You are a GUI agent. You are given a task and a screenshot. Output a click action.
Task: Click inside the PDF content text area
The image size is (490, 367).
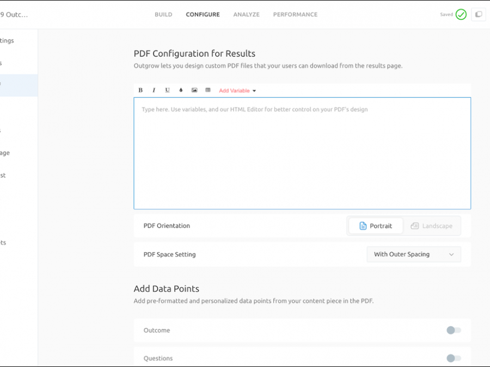coord(302,158)
